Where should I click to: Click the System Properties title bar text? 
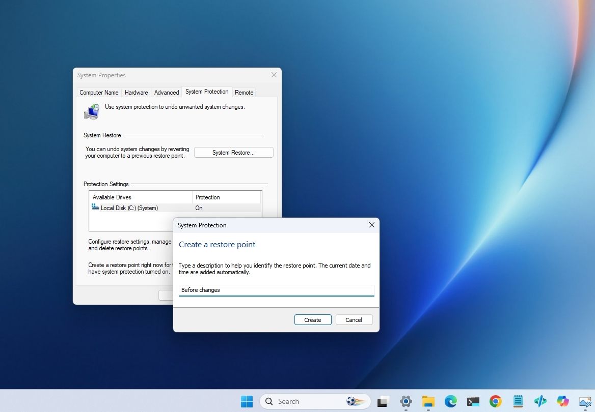click(101, 75)
